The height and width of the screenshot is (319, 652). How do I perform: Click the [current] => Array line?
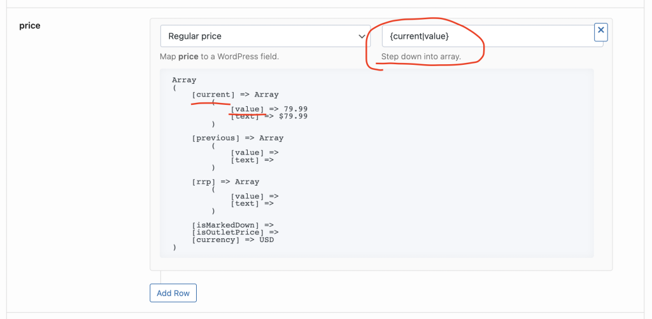pos(235,95)
